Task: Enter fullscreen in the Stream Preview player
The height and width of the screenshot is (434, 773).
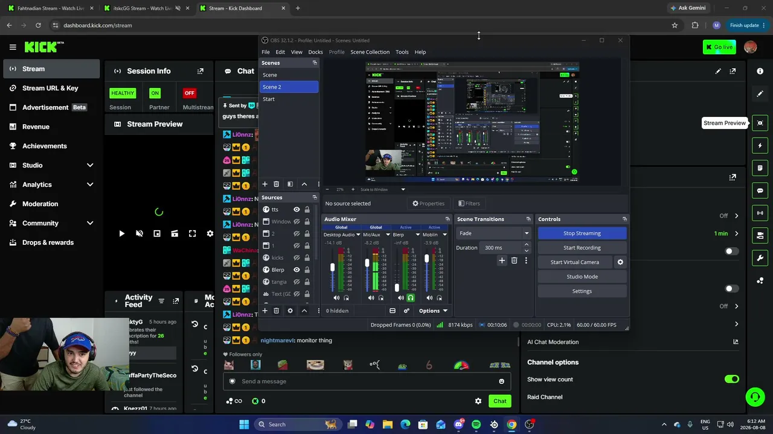Action: 192,233
